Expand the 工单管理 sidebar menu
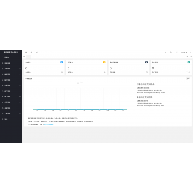Screen dimensions: 193x193 [11, 113]
